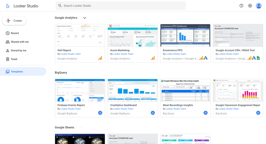This screenshot has height=144, width=266.
Task: Click Looker Studio Team link under GA4 Report
Action: click(70, 54)
